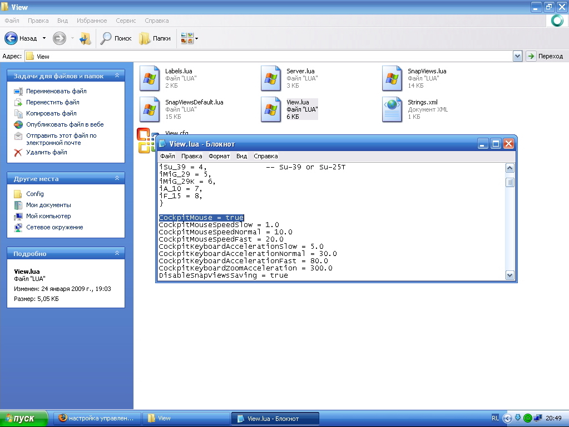This screenshot has height=427, width=569.
Task: Click the line CockpitMouseSpeedFast = 20.0
Action: tap(221, 239)
